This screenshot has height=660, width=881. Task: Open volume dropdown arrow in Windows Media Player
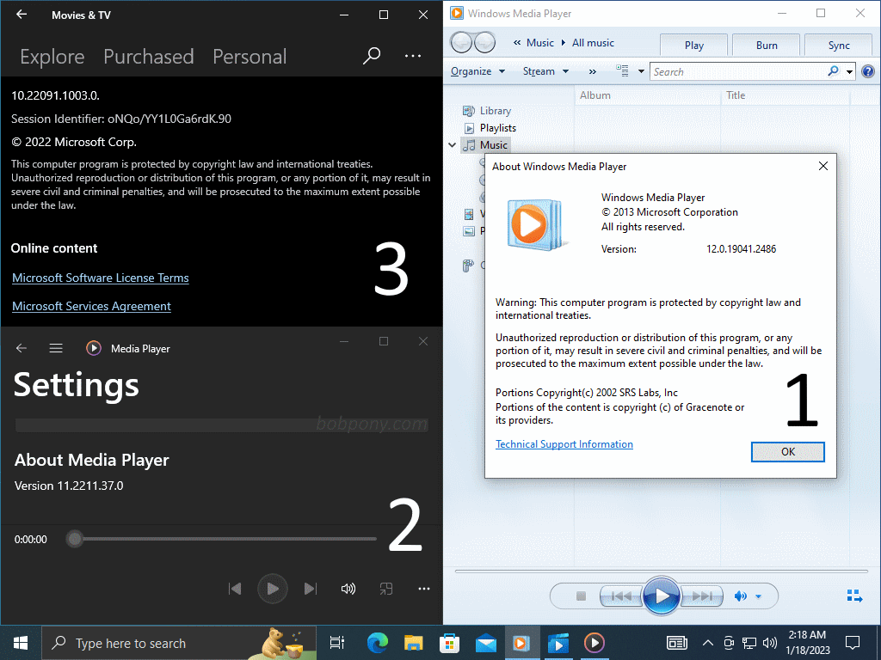[759, 596]
